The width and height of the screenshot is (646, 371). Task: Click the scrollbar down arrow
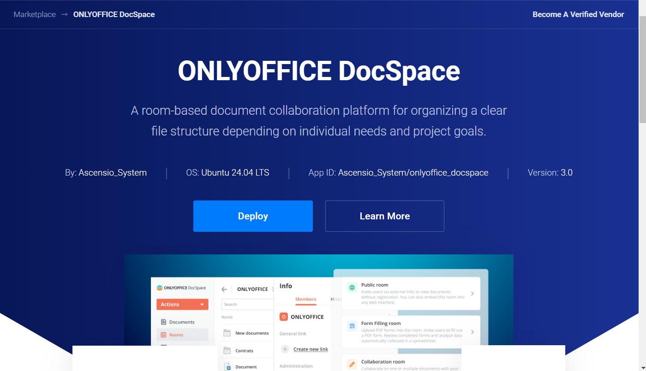point(642,367)
